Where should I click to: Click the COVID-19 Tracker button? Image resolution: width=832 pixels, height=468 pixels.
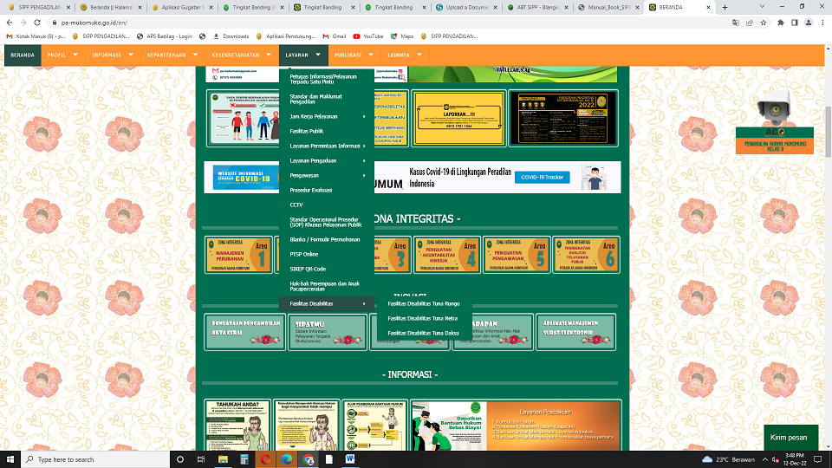point(542,177)
